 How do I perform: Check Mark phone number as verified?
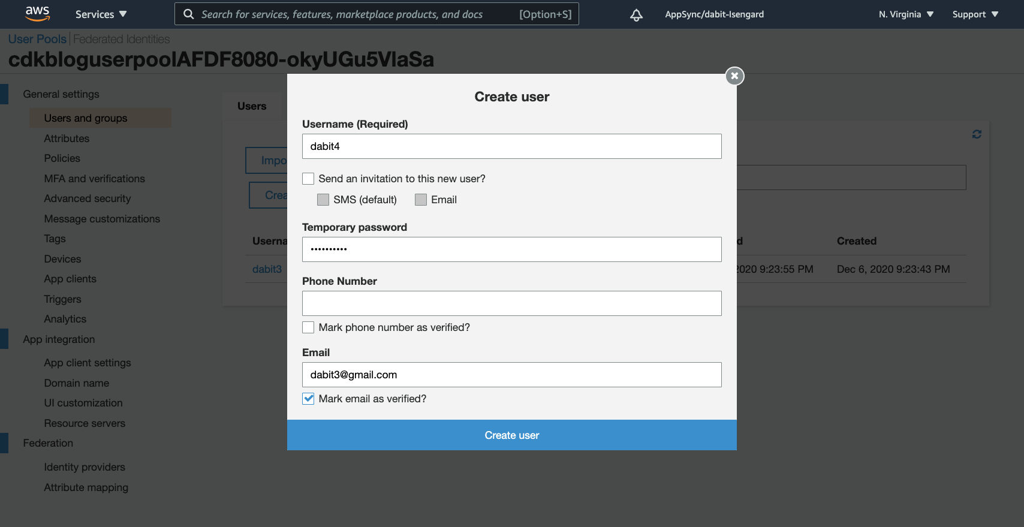308,327
